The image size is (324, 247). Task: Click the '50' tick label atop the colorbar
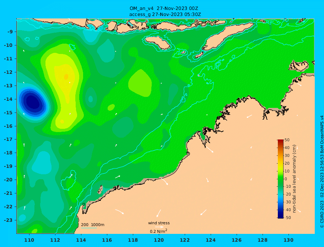(x=287, y=140)
